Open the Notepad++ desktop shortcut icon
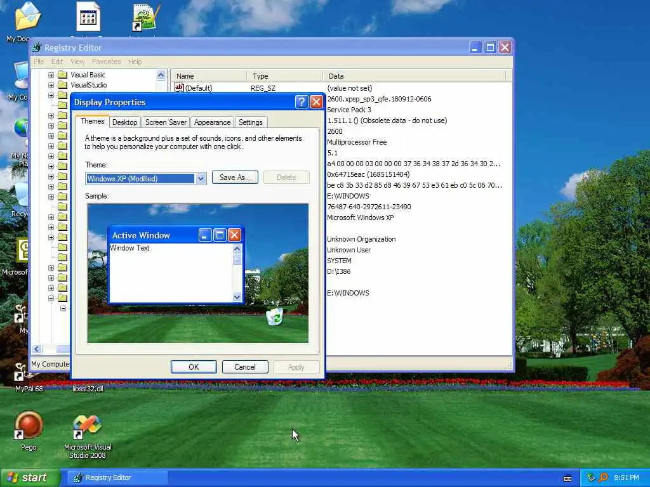This screenshot has height=487, width=650. point(144,17)
